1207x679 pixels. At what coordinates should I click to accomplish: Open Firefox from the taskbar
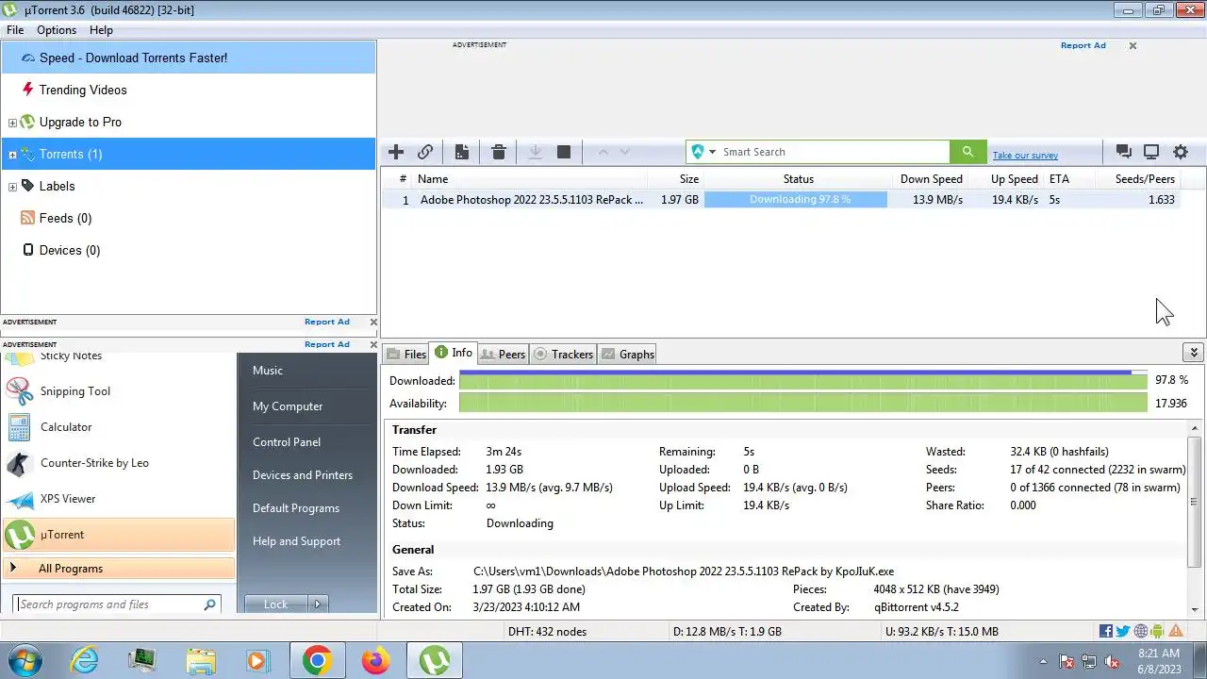pos(375,661)
